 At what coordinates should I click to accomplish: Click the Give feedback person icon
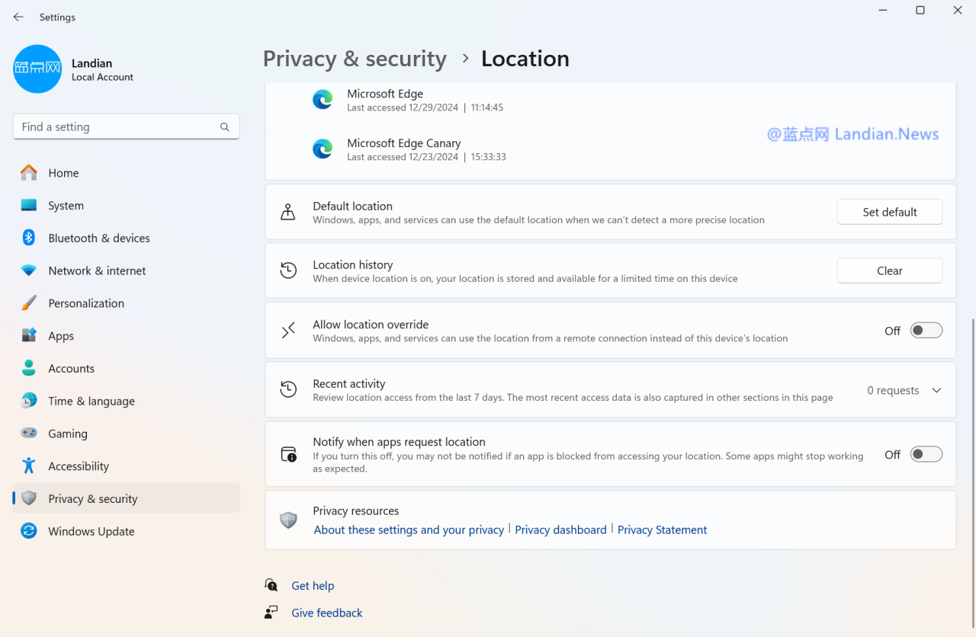point(271,613)
